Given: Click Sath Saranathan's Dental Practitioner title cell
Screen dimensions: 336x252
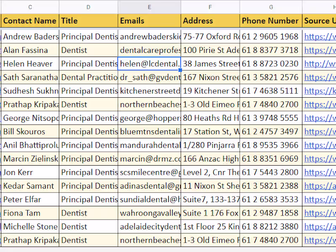Looking at the screenshot, I should tap(88, 77).
